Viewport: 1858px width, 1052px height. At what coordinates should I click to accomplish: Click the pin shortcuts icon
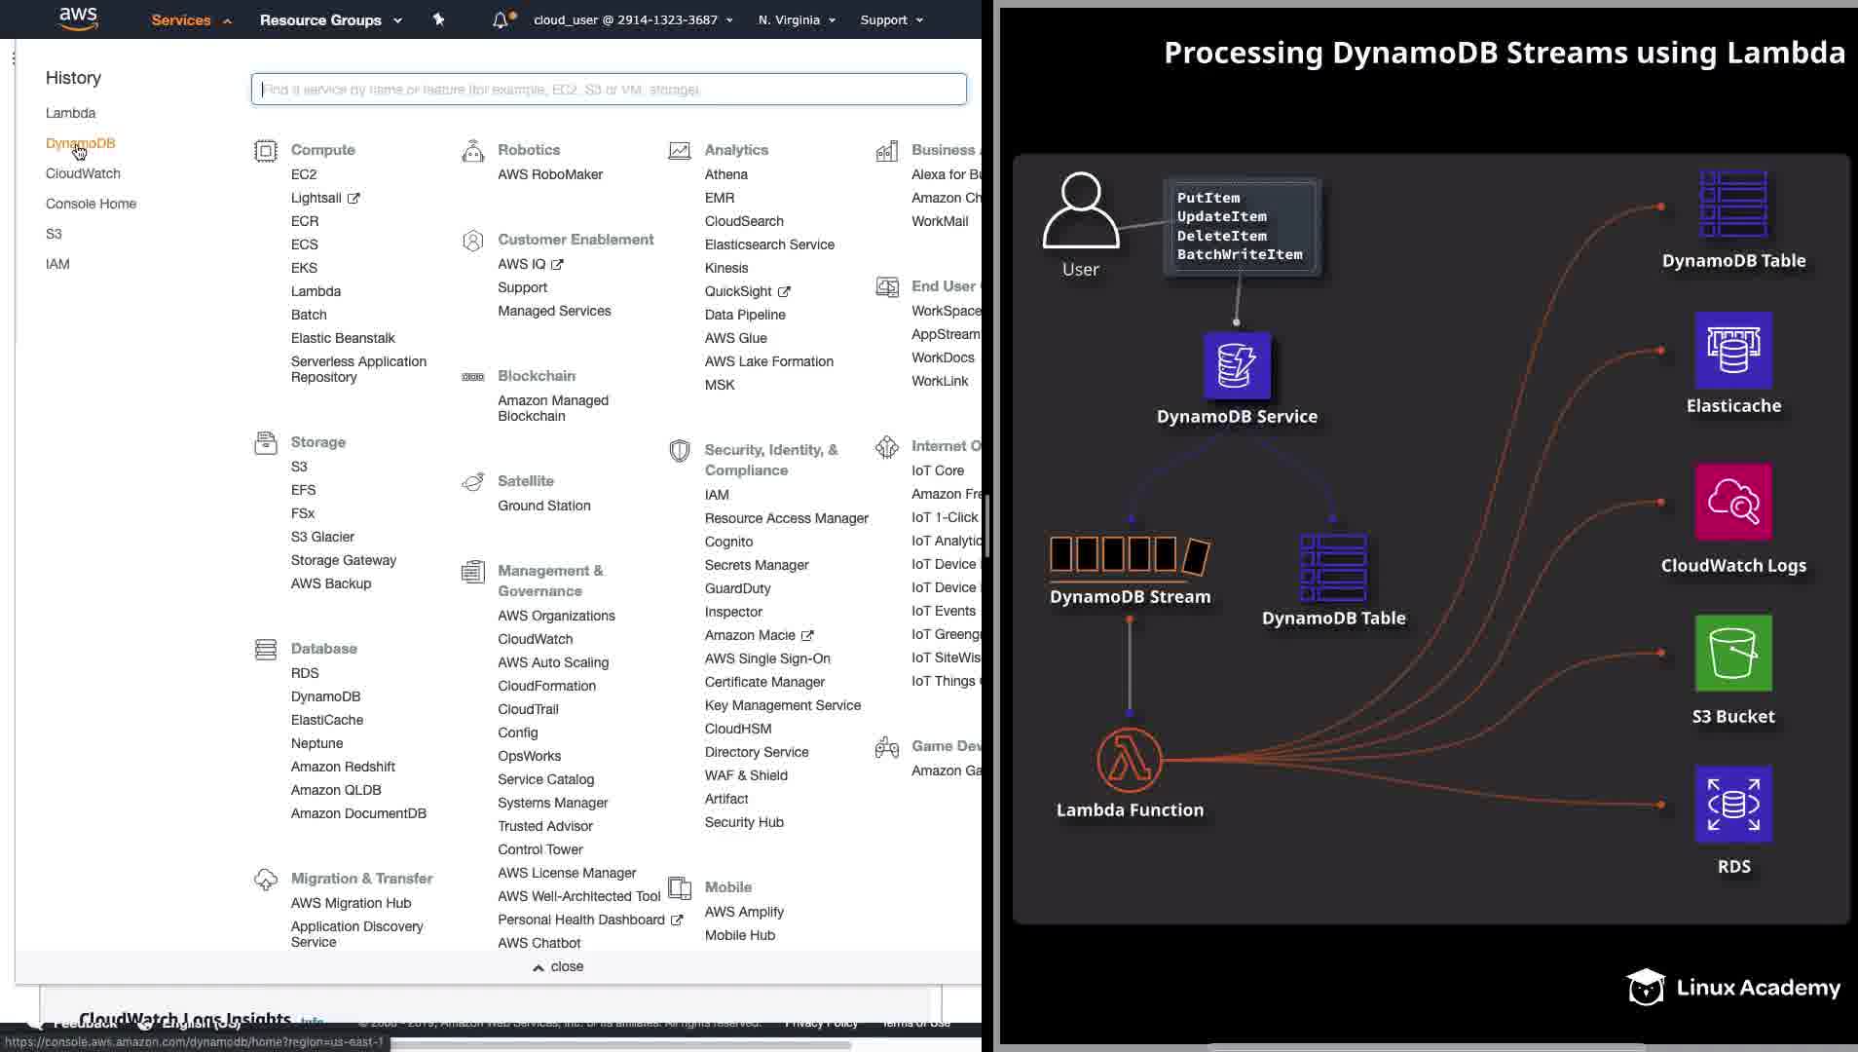tap(438, 19)
